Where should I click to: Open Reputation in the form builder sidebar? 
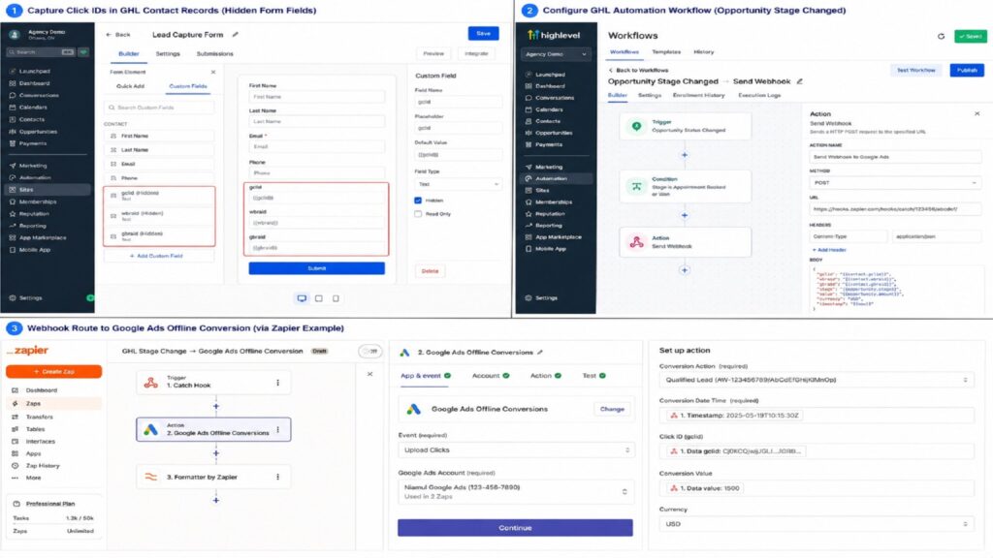click(x=34, y=213)
